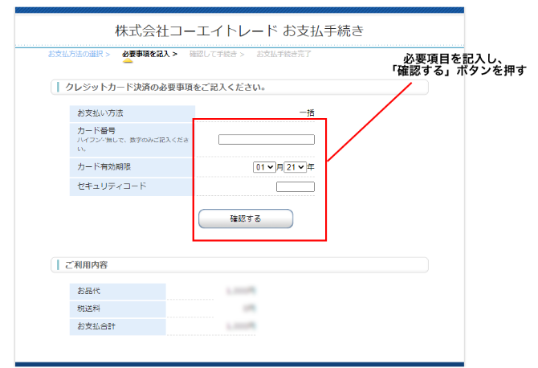Click the カード有効期限 label
The width and height of the screenshot is (538, 368).
pos(104,167)
